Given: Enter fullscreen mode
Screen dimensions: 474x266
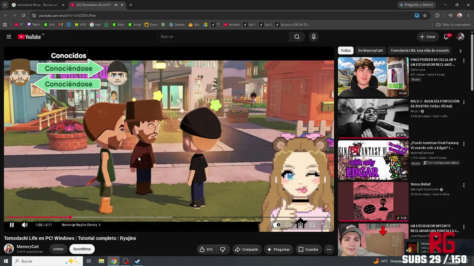Looking at the screenshot, I should [x=324, y=225].
